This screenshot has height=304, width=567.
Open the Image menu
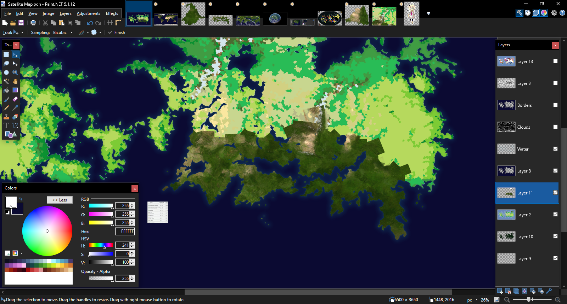(49, 13)
